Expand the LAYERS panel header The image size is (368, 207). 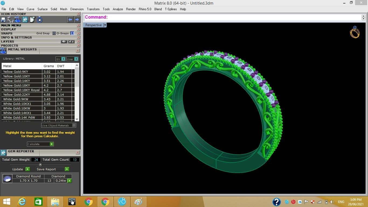[x=8, y=42]
